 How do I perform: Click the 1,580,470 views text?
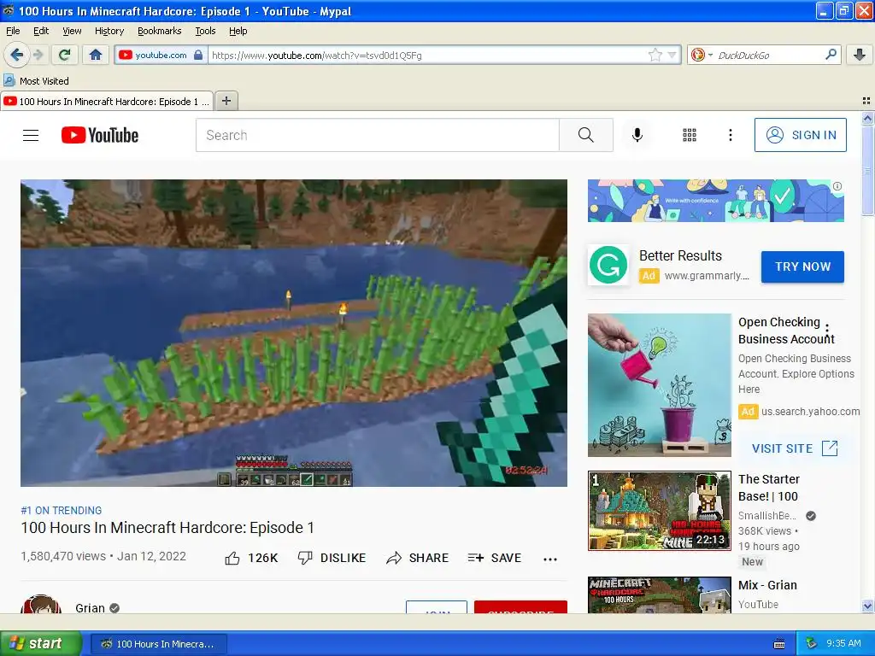point(63,556)
